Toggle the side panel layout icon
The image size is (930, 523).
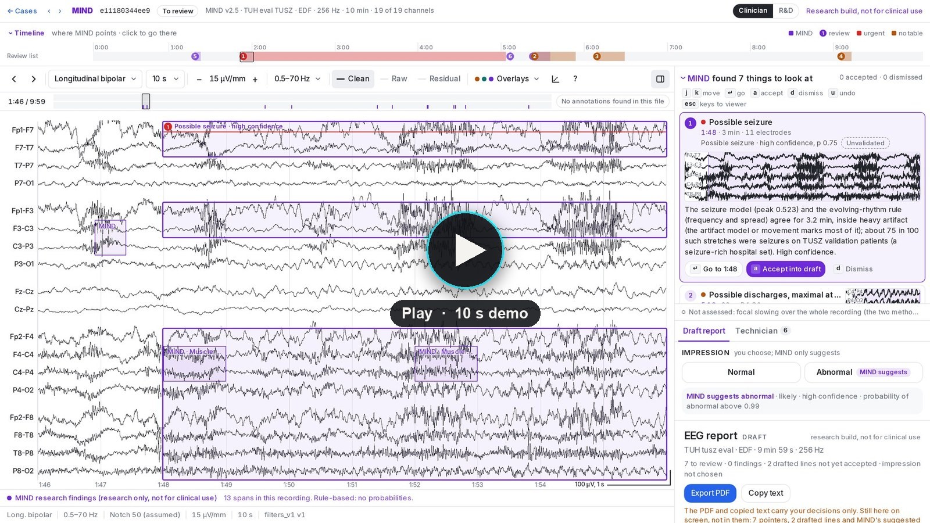[660, 79]
